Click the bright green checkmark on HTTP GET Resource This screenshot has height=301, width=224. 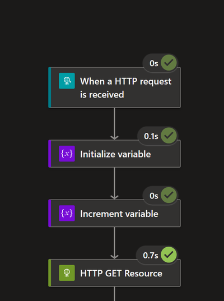[169, 254]
